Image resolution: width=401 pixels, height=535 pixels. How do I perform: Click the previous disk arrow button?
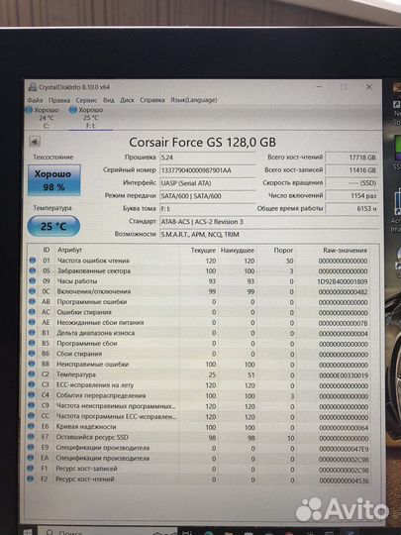point(35,142)
